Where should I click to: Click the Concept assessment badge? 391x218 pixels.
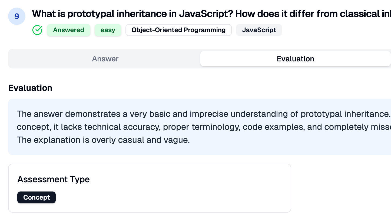pyautogui.click(x=37, y=197)
